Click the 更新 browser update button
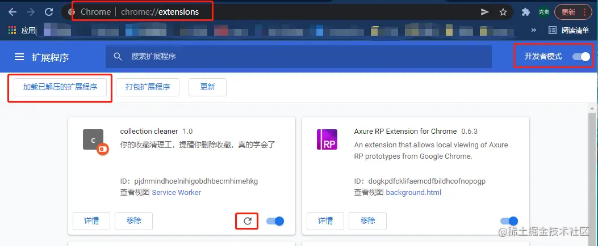The width and height of the screenshot is (598, 246). (568, 12)
